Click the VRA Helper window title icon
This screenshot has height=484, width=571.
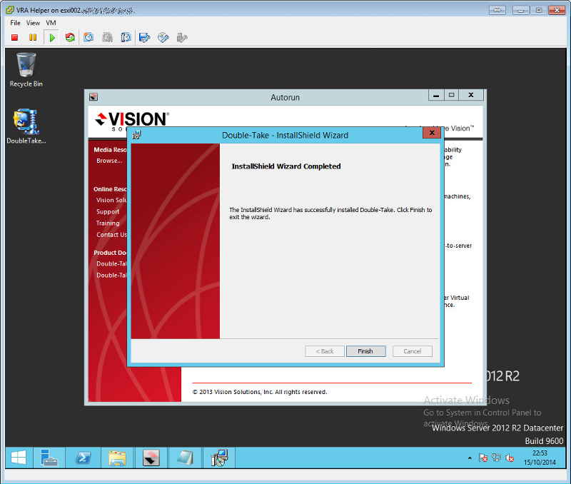pos(10,10)
